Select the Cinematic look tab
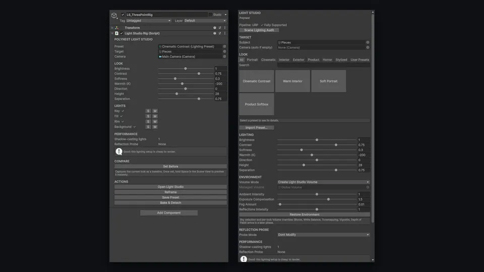The image size is (484, 272). coord(268,60)
